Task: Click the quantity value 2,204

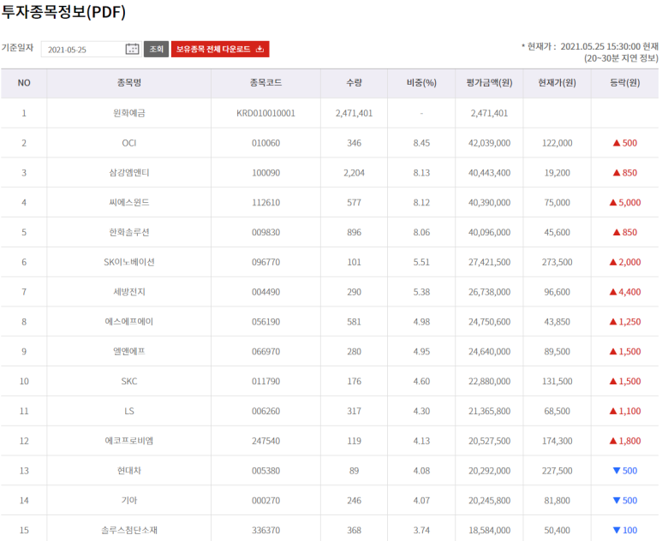Action: point(355,173)
